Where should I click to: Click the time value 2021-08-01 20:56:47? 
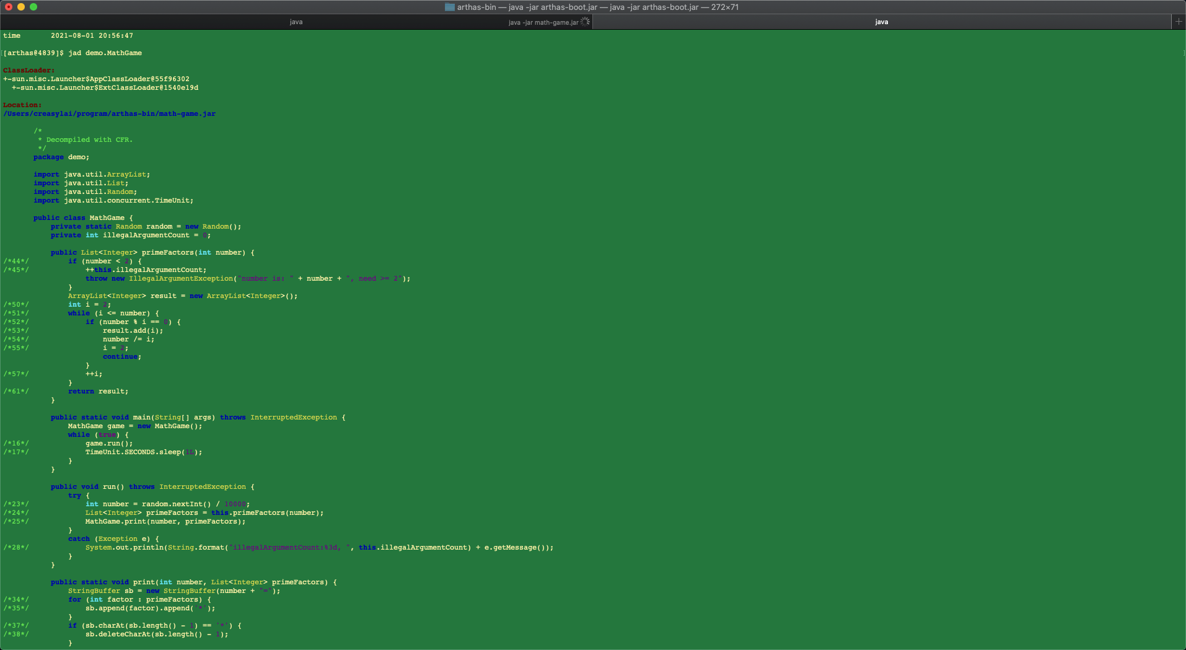[x=92, y=36]
